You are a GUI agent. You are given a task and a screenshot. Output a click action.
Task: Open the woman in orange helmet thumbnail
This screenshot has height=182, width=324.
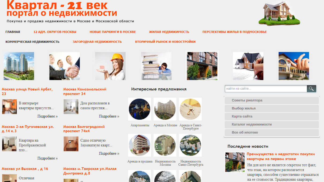(110, 66)
